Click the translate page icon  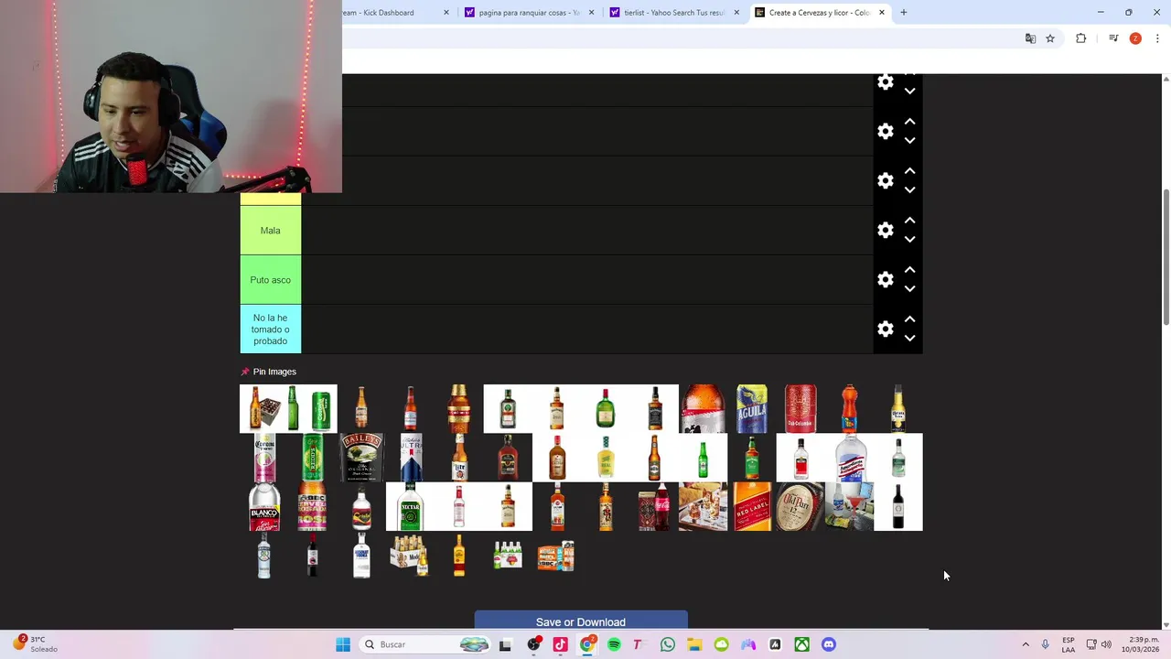(x=1030, y=38)
